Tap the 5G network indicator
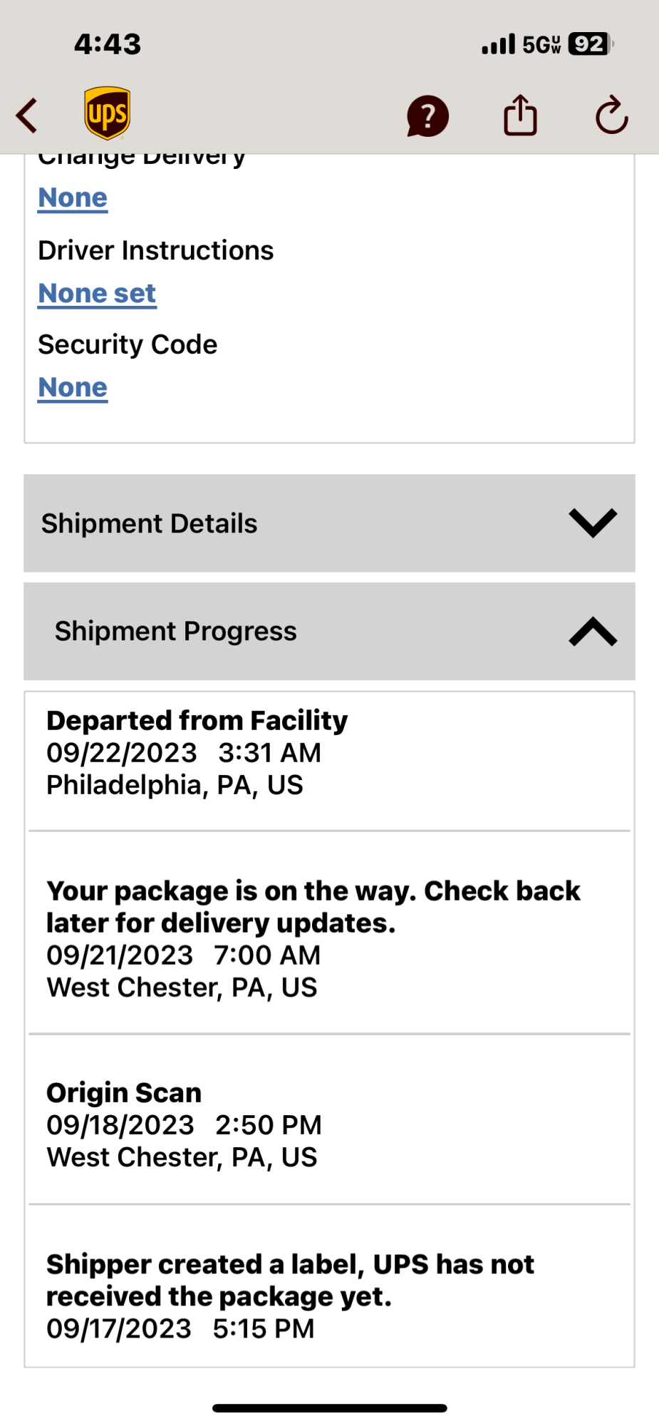Viewport: 659px width, 1426px height. coord(541,45)
